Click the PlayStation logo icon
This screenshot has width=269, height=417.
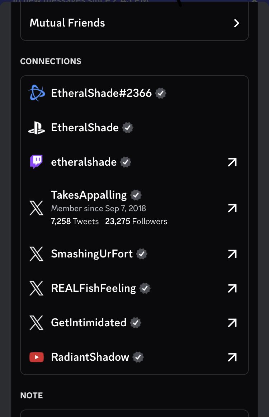pyautogui.click(x=37, y=128)
